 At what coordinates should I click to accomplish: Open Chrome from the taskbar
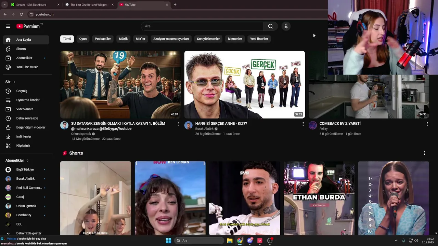240,241
